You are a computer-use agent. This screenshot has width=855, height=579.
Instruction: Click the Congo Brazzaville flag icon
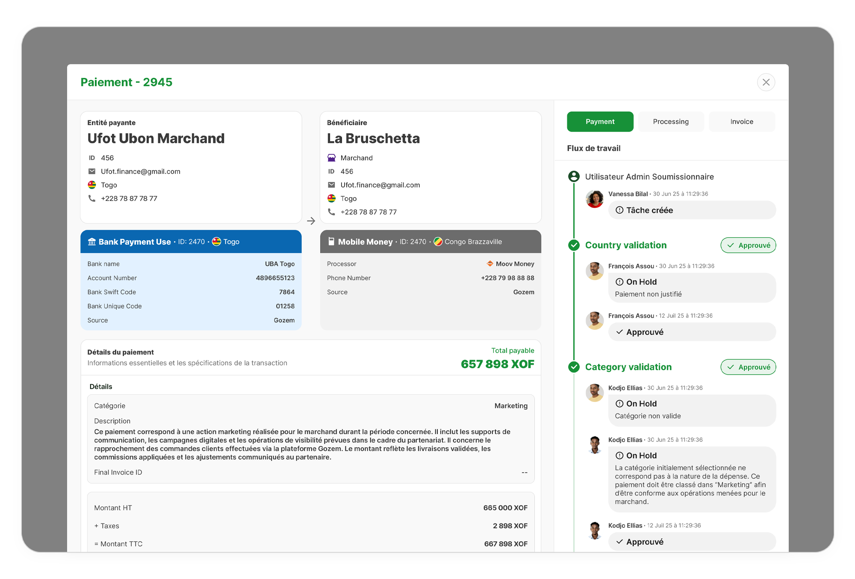pos(438,242)
